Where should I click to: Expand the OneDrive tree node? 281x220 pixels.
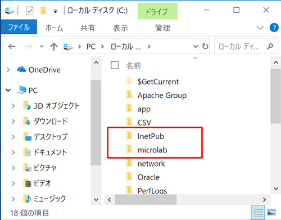click(8, 70)
